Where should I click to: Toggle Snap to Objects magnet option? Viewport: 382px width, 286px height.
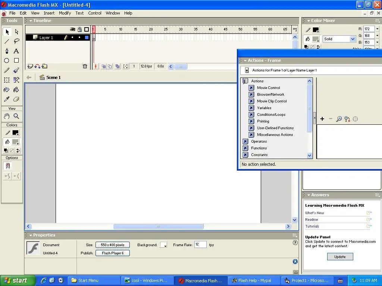[7, 166]
